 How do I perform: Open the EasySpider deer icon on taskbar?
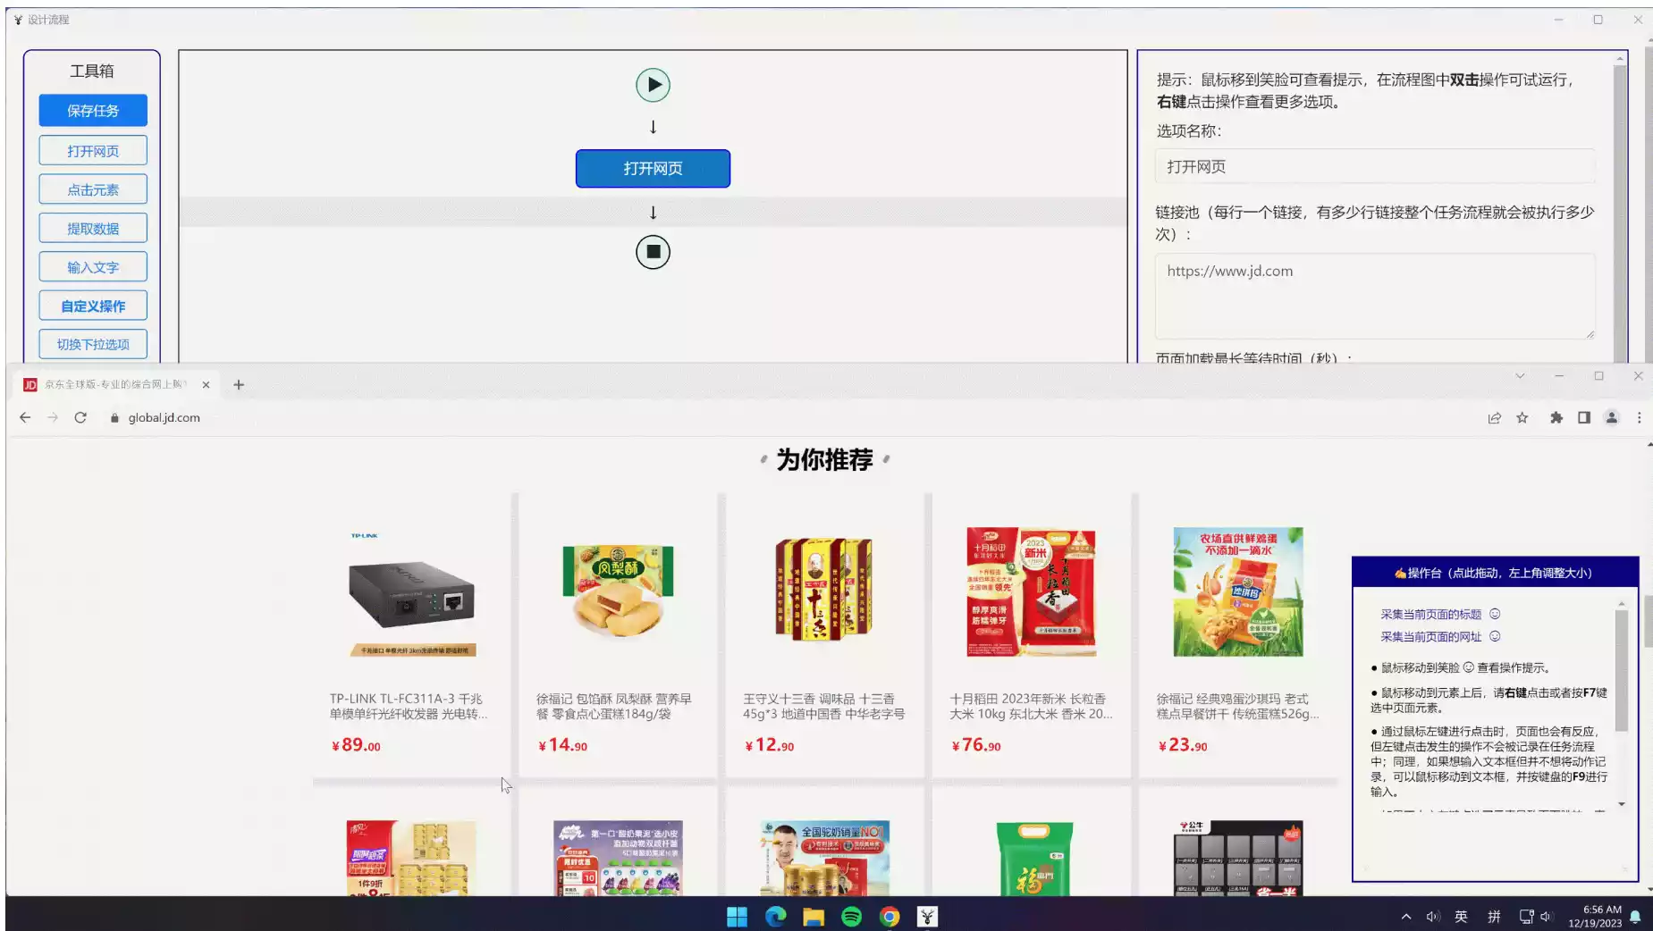coord(927,917)
